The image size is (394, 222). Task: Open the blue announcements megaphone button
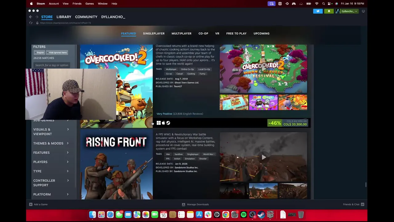pos(318,11)
